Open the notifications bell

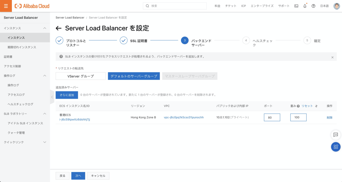[x=305, y=6]
